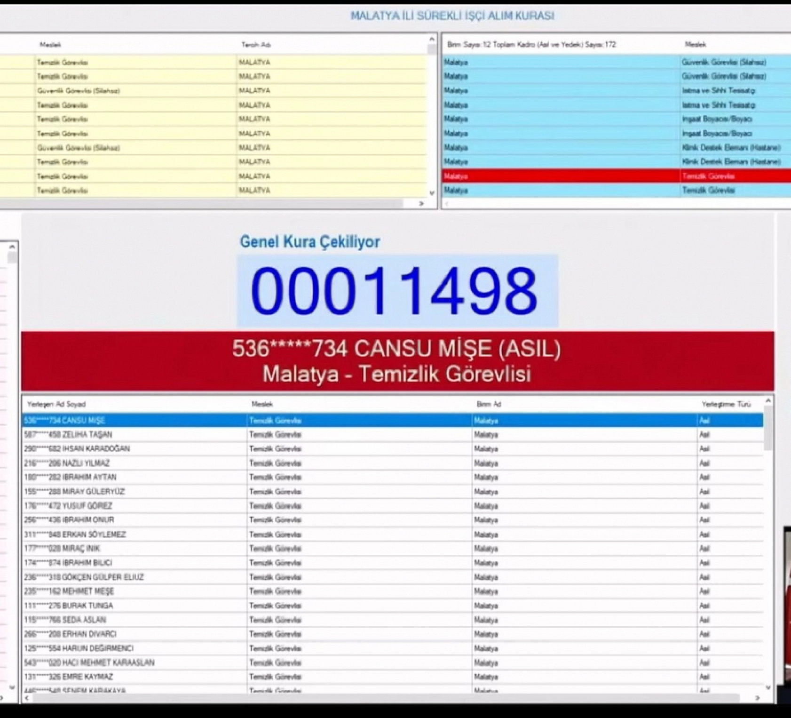Click scroll-down arrow of bottom results table

point(768,687)
